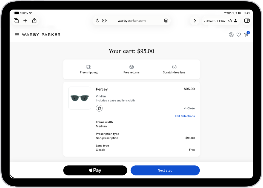Open the account profile icon
Viewport: 263px width, 188px height.
coord(231,35)
